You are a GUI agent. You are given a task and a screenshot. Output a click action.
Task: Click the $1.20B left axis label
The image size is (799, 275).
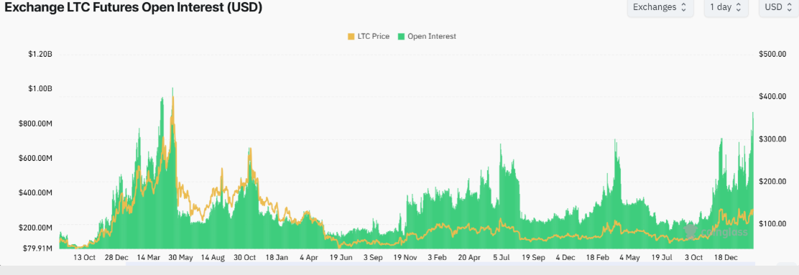tap(40, 54)
